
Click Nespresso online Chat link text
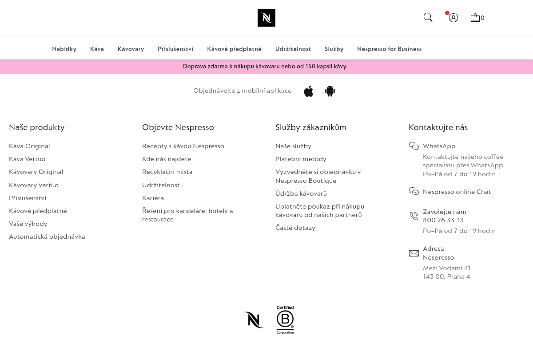point(457,192)
